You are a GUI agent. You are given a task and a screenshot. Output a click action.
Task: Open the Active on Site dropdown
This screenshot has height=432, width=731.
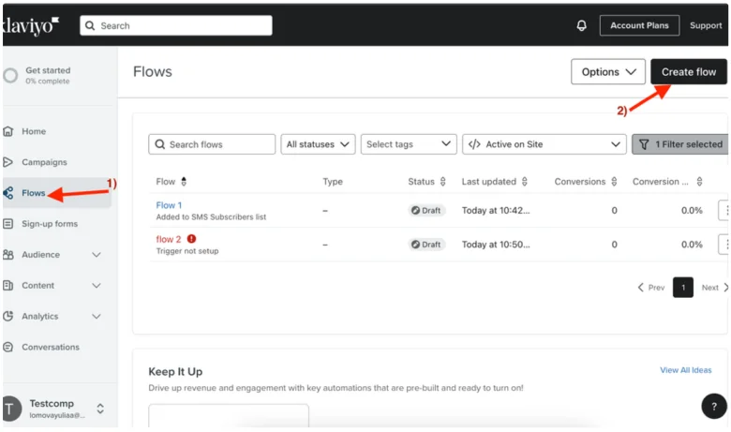tap(545, 144)
